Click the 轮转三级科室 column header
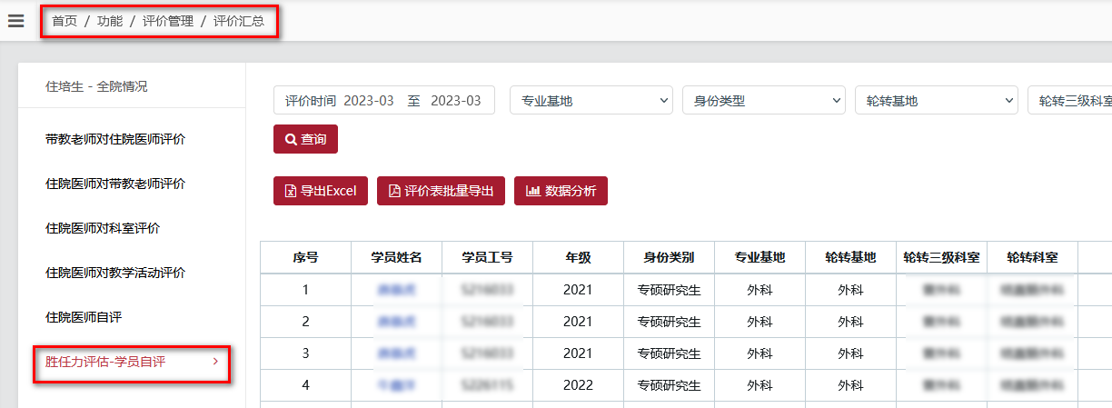Screen dimensions: 1112x408 (941, 257)
